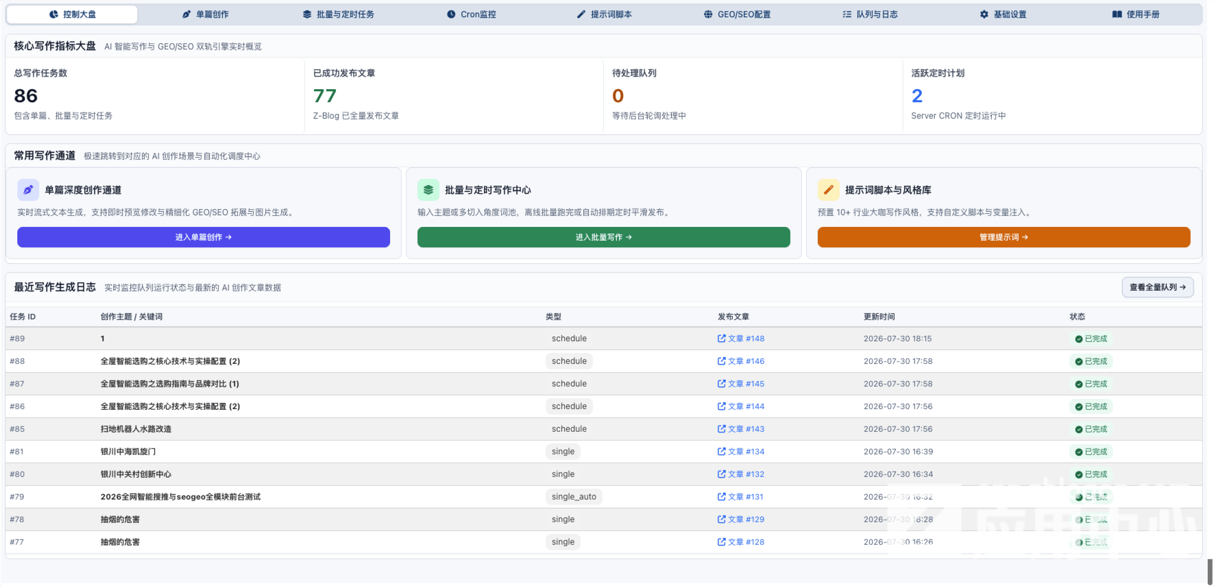Viewport: 1214px width, 586px height.
Task: Open the 队列与日志 tab
Action: 871,14
